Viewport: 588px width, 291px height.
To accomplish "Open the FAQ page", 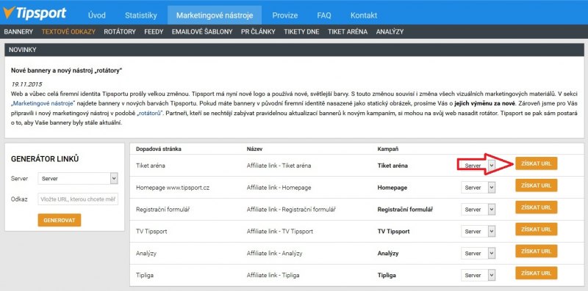I will [x=324, y=15].
